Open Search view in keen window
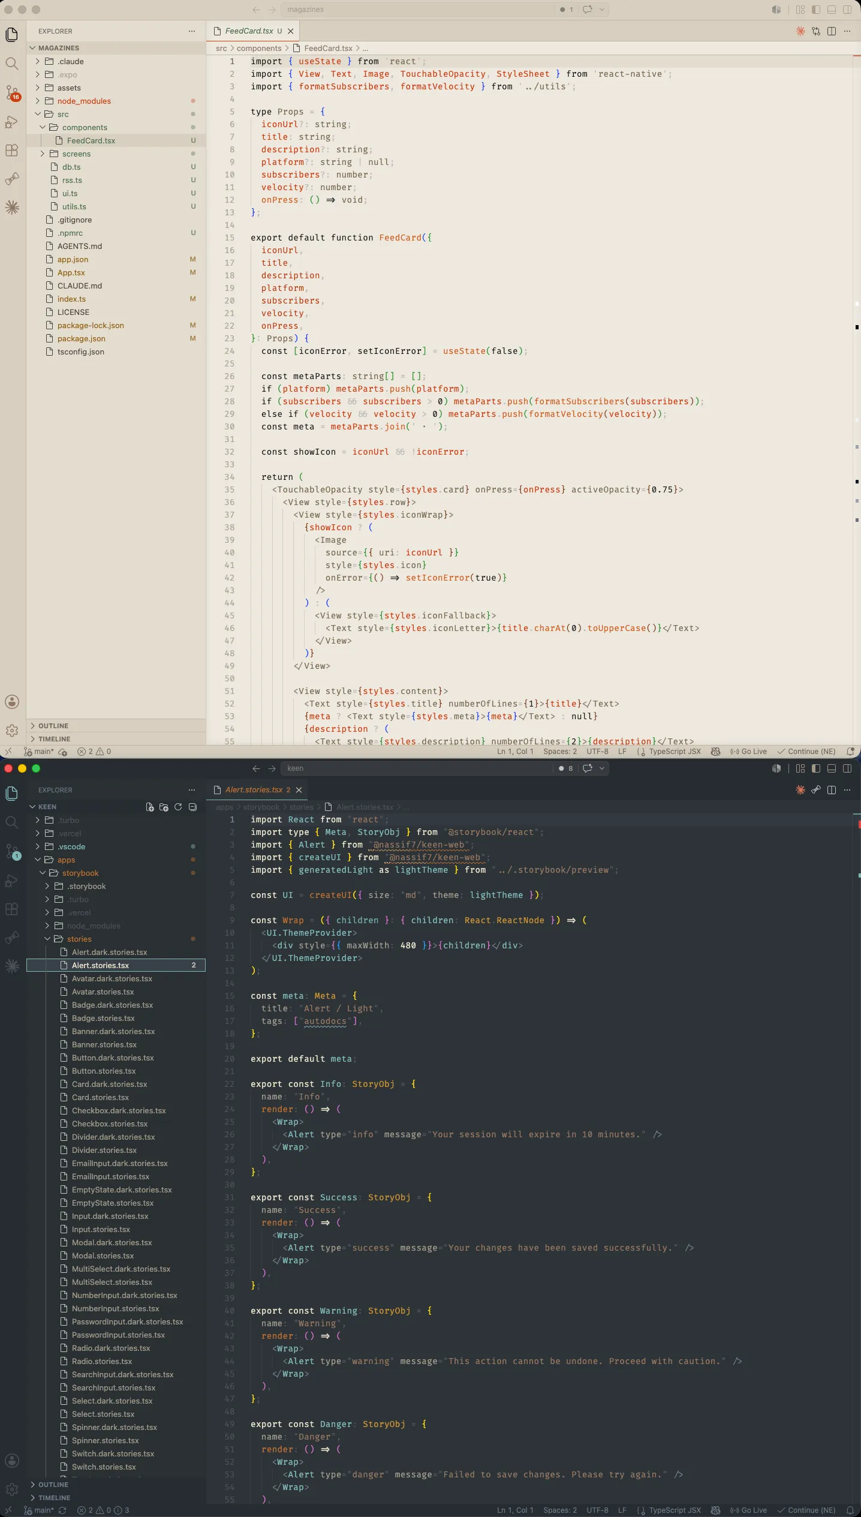Viewport: 861px width, 1517px height. pos(11,822)
